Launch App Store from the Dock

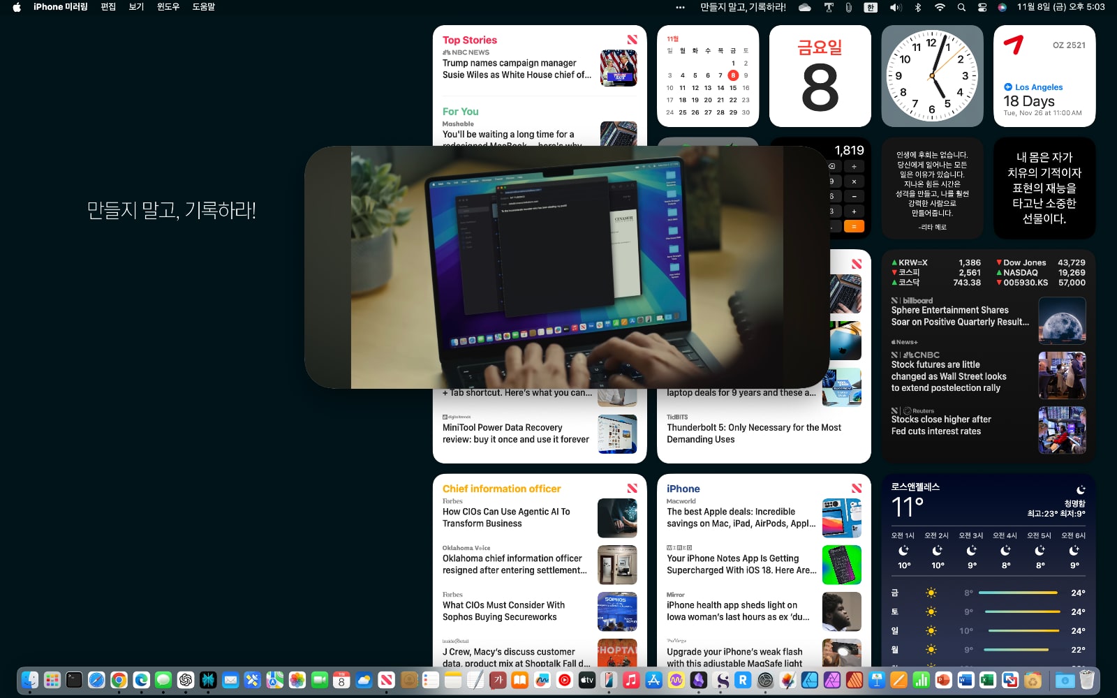pyautogui.click(x=653, y=680)
